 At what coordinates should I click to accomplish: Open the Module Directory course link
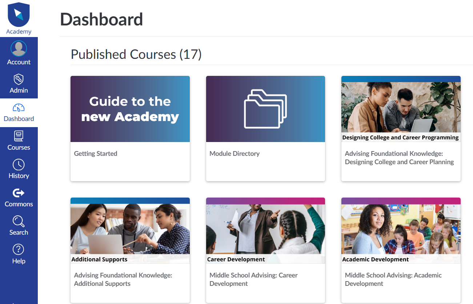point(235,154)
